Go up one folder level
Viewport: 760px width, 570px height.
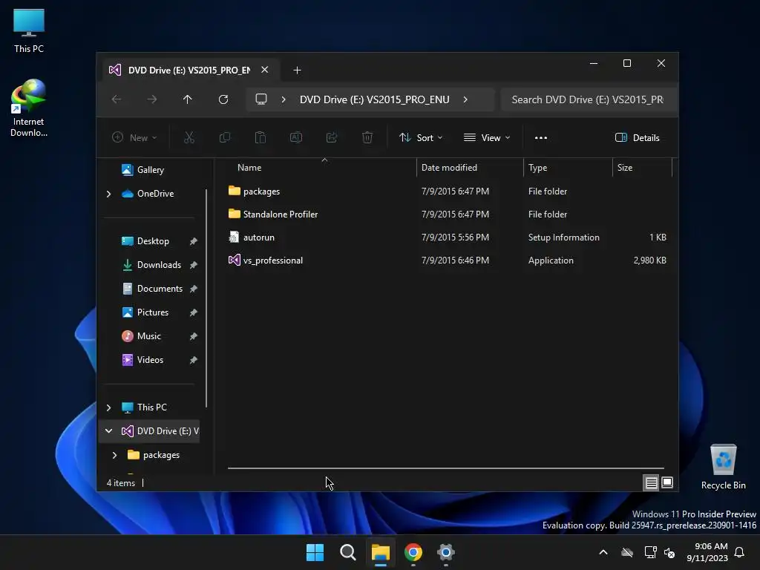point(188,99)
